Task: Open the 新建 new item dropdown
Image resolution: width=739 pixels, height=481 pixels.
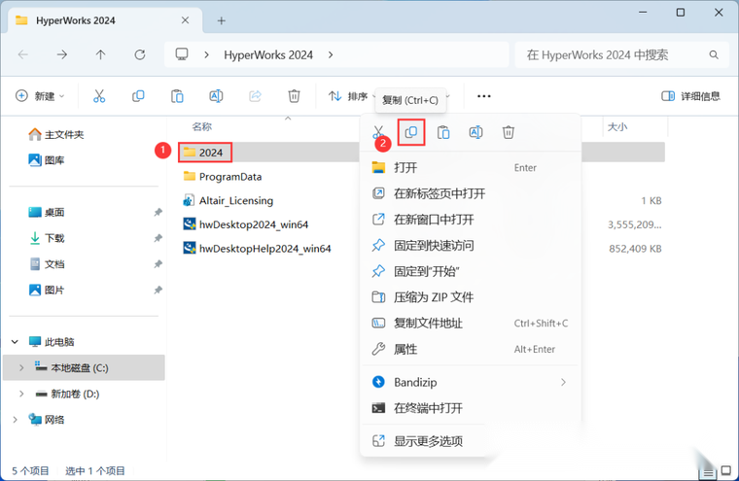Action: coord(40,96)
